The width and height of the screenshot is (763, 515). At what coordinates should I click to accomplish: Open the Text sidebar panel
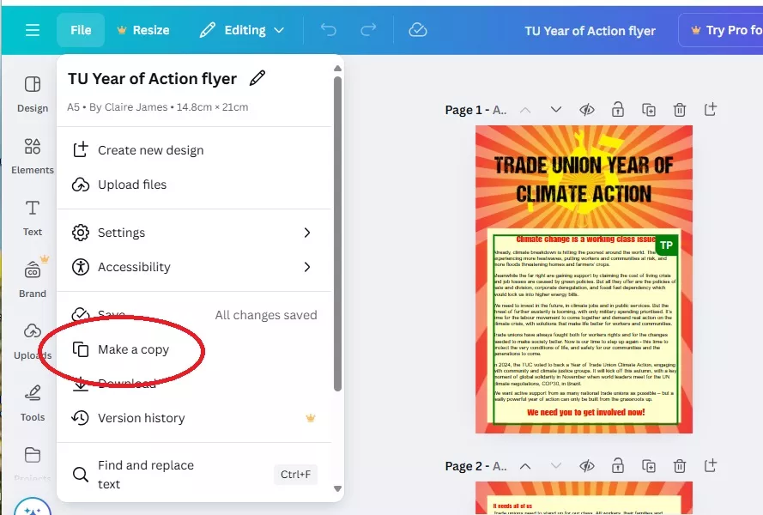click(x=33, y=217)
